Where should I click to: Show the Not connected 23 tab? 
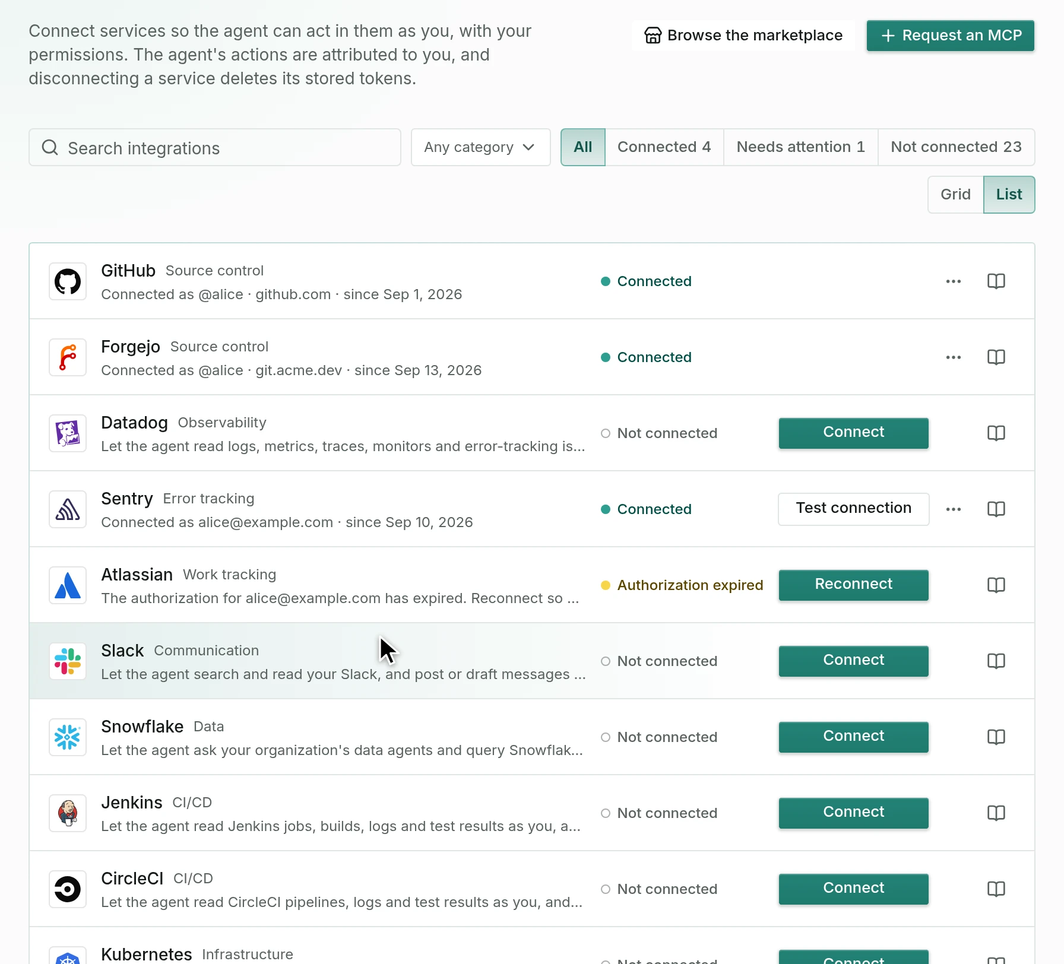coord(956,147)
